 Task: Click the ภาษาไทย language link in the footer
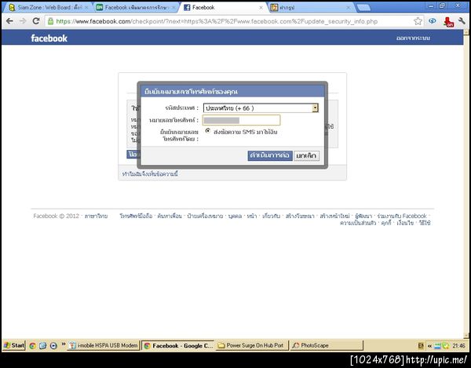point(96,216)
